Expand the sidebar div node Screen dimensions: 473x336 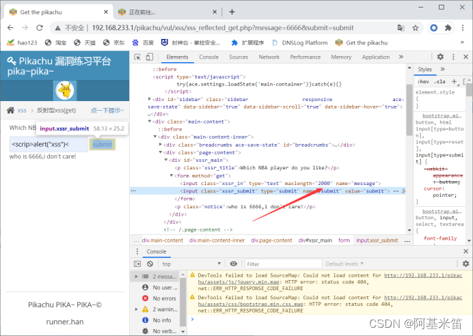(x=149, y=99)
